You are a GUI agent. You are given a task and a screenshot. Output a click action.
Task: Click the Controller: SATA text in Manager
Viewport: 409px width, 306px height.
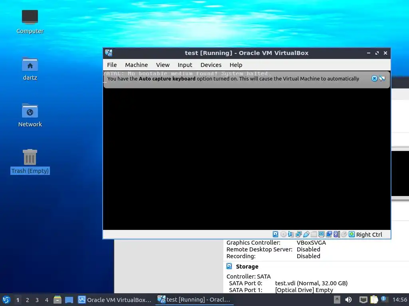[248, 277]
